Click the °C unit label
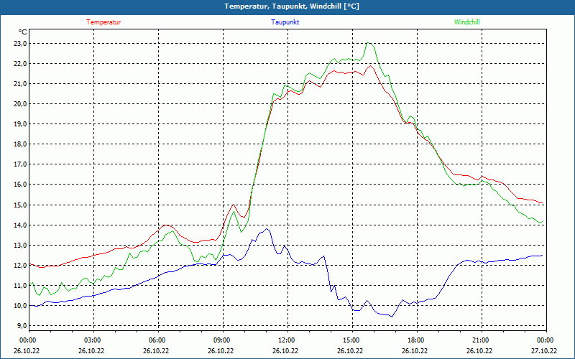This screenshot has height=359, width=575. (x=23, y=32)
